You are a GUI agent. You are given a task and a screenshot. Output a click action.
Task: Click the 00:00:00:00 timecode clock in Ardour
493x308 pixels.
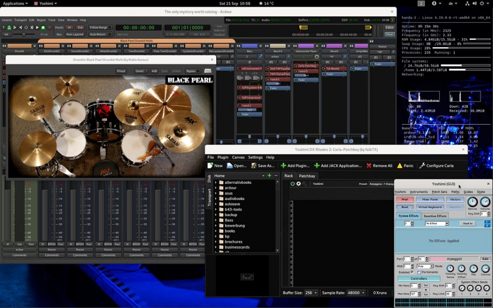coord(139,28)
